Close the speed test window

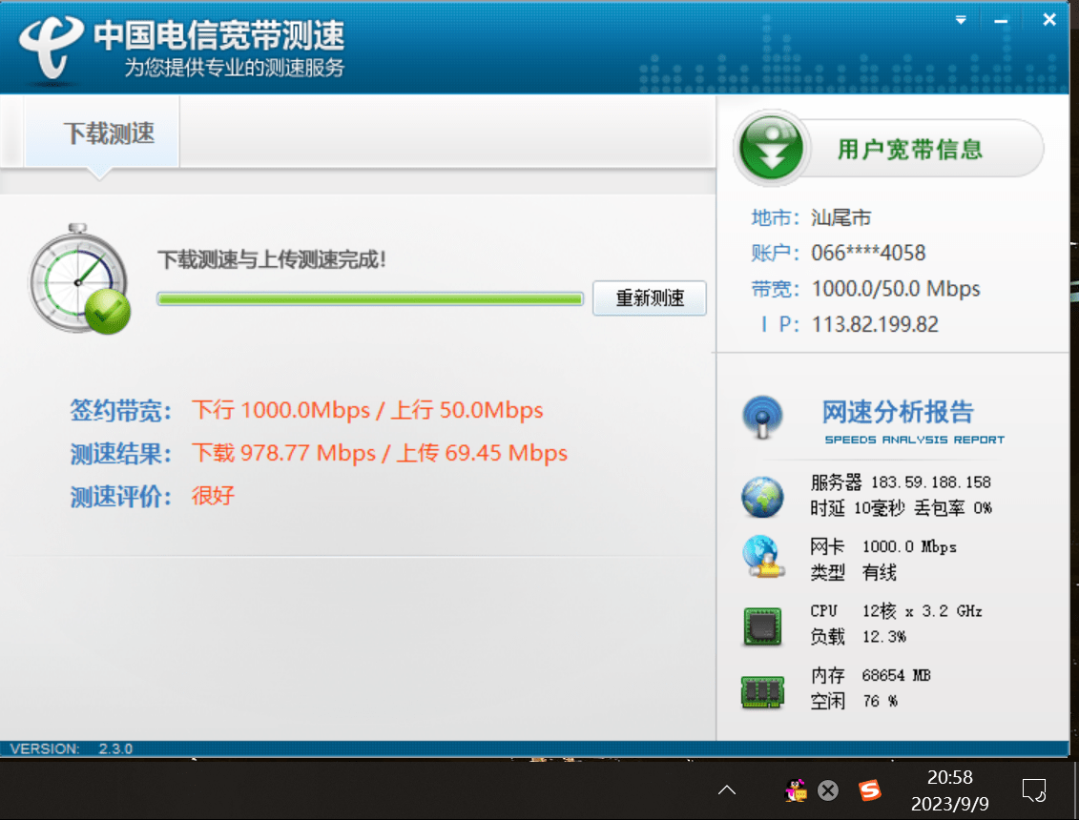click(x=1048, y=19)
